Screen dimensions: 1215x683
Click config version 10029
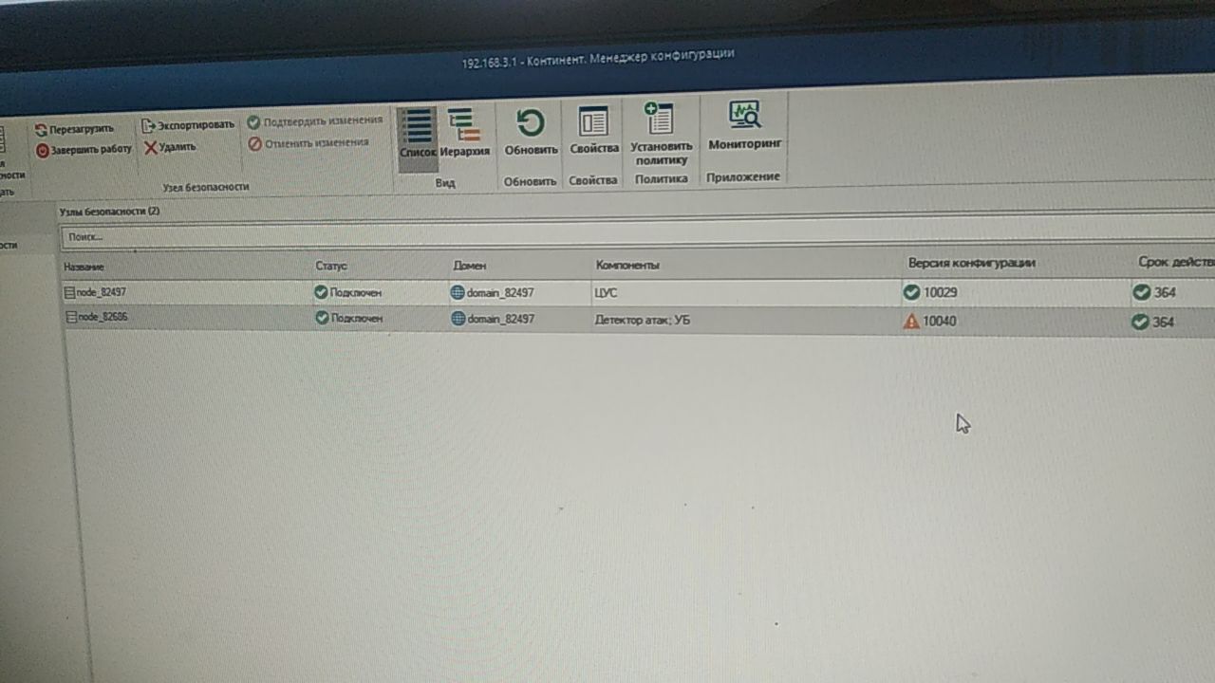point(940,293)
